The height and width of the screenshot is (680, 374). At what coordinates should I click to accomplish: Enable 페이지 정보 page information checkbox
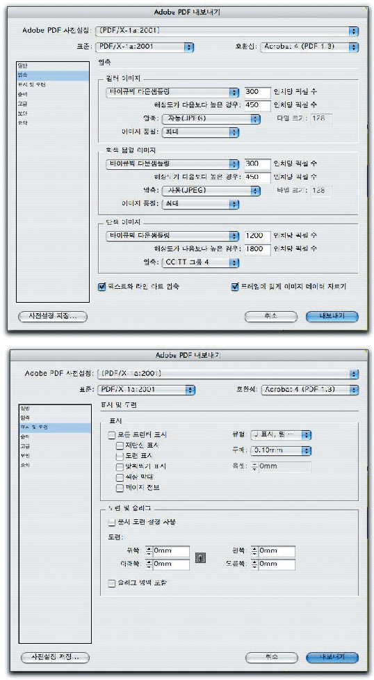(x=120, y=487)
